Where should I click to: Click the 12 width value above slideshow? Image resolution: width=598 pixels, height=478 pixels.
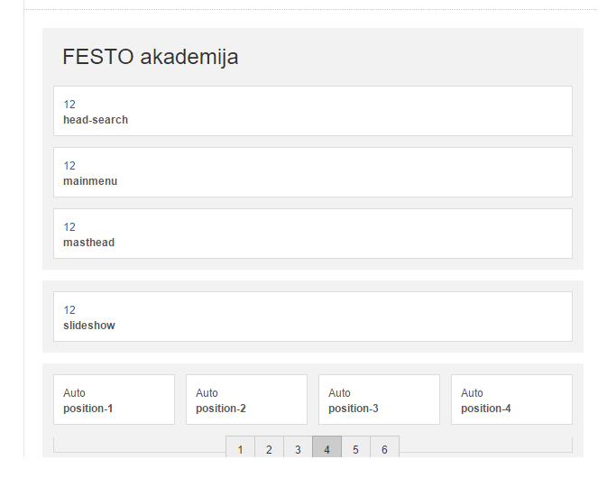click(x=69, y=310)
